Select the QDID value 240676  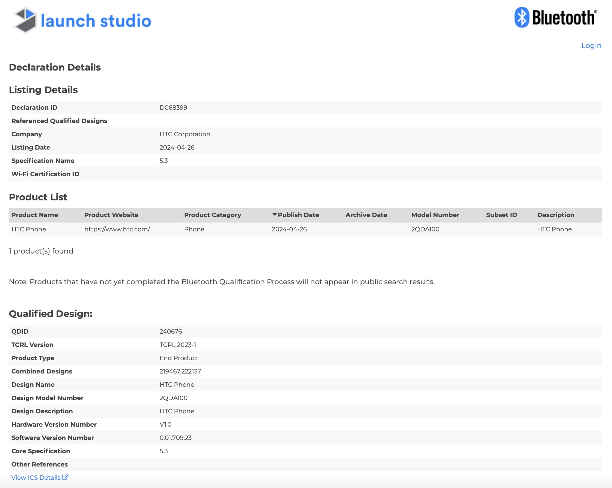click(x=171, y=331)
